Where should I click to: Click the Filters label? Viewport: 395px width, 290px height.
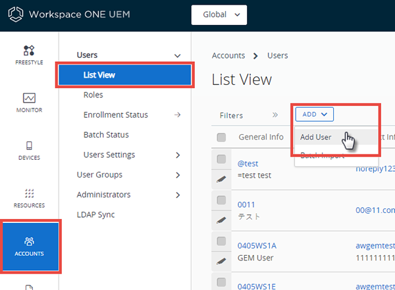231,115
